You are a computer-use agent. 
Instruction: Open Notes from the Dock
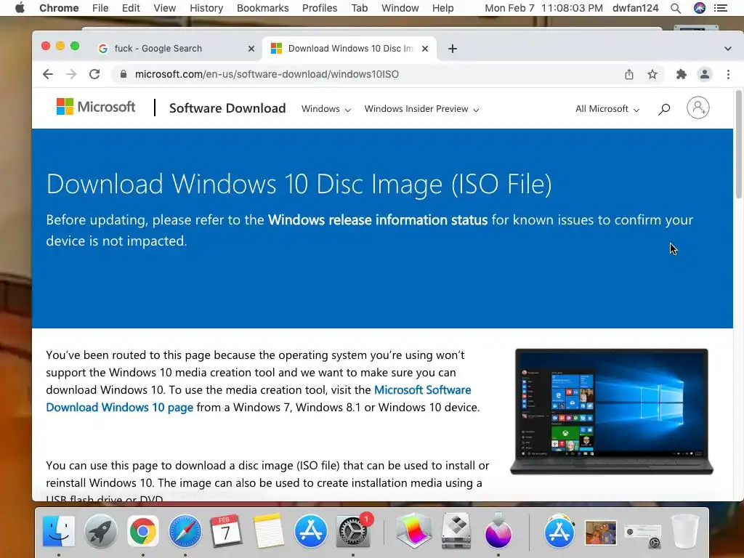pos(269,531)
